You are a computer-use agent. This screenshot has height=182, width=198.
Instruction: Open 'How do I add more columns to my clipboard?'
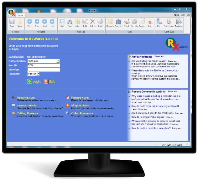coord(155,106)
